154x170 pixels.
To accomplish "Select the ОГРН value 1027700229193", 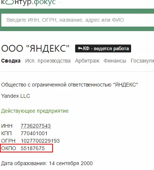I will coord(40,141).
